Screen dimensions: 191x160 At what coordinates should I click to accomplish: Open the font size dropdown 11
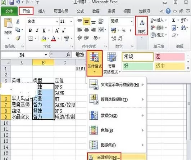tap(71, 22)
